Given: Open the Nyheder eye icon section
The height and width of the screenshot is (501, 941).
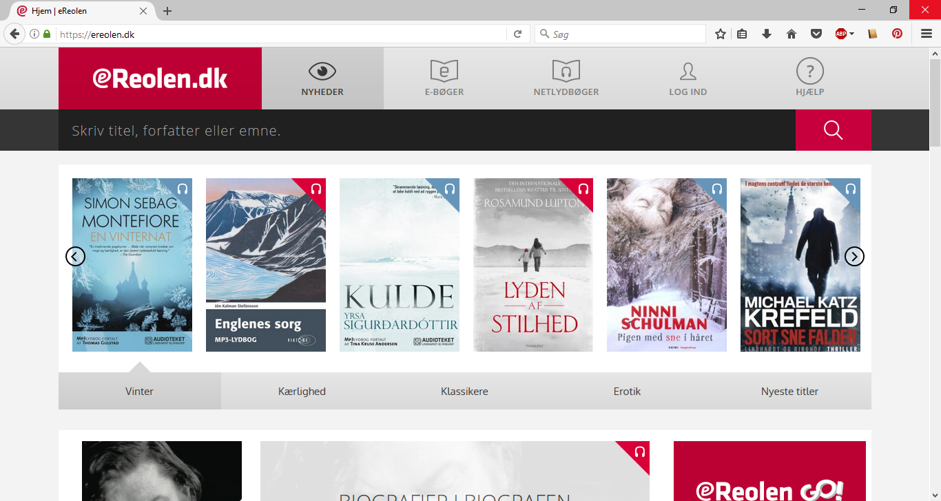Looking at the screenshot, I should click(x=322, y=78).
